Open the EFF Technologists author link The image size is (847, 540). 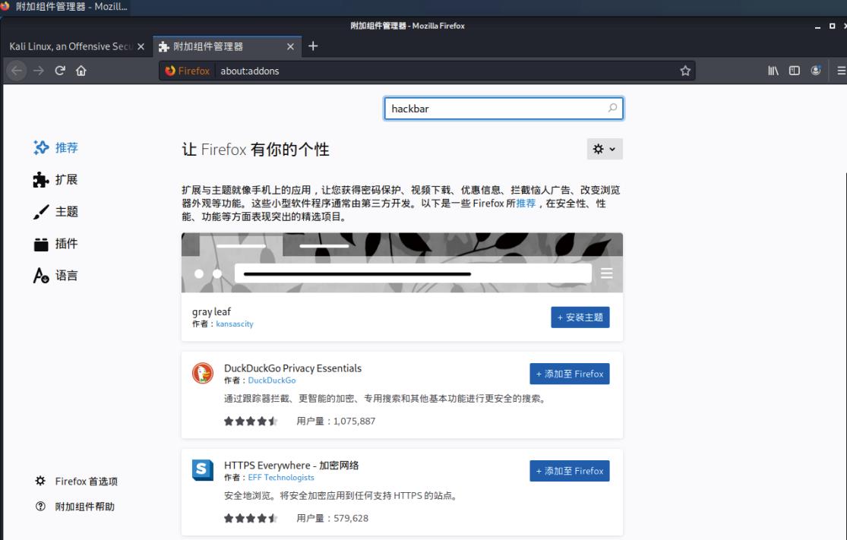coord(280,478)
